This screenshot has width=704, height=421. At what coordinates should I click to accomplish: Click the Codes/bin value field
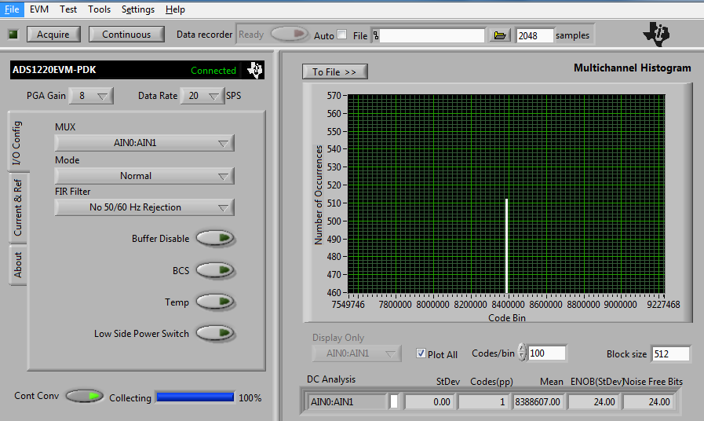[x=546, y=353]
